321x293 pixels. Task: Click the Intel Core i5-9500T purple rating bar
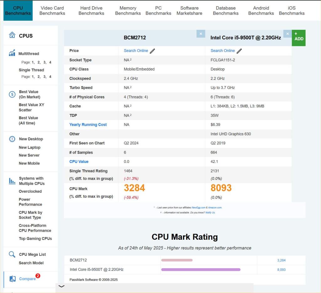click(201, 269)
